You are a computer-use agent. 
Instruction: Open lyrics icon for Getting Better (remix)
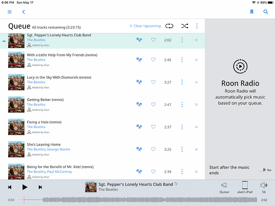pos(139,104)
